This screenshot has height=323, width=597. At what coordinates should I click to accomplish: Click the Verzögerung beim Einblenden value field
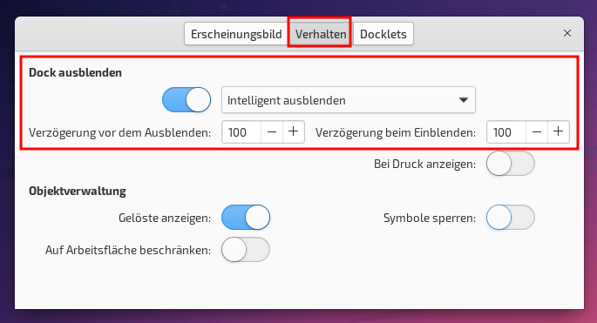(x=506, y=132)
